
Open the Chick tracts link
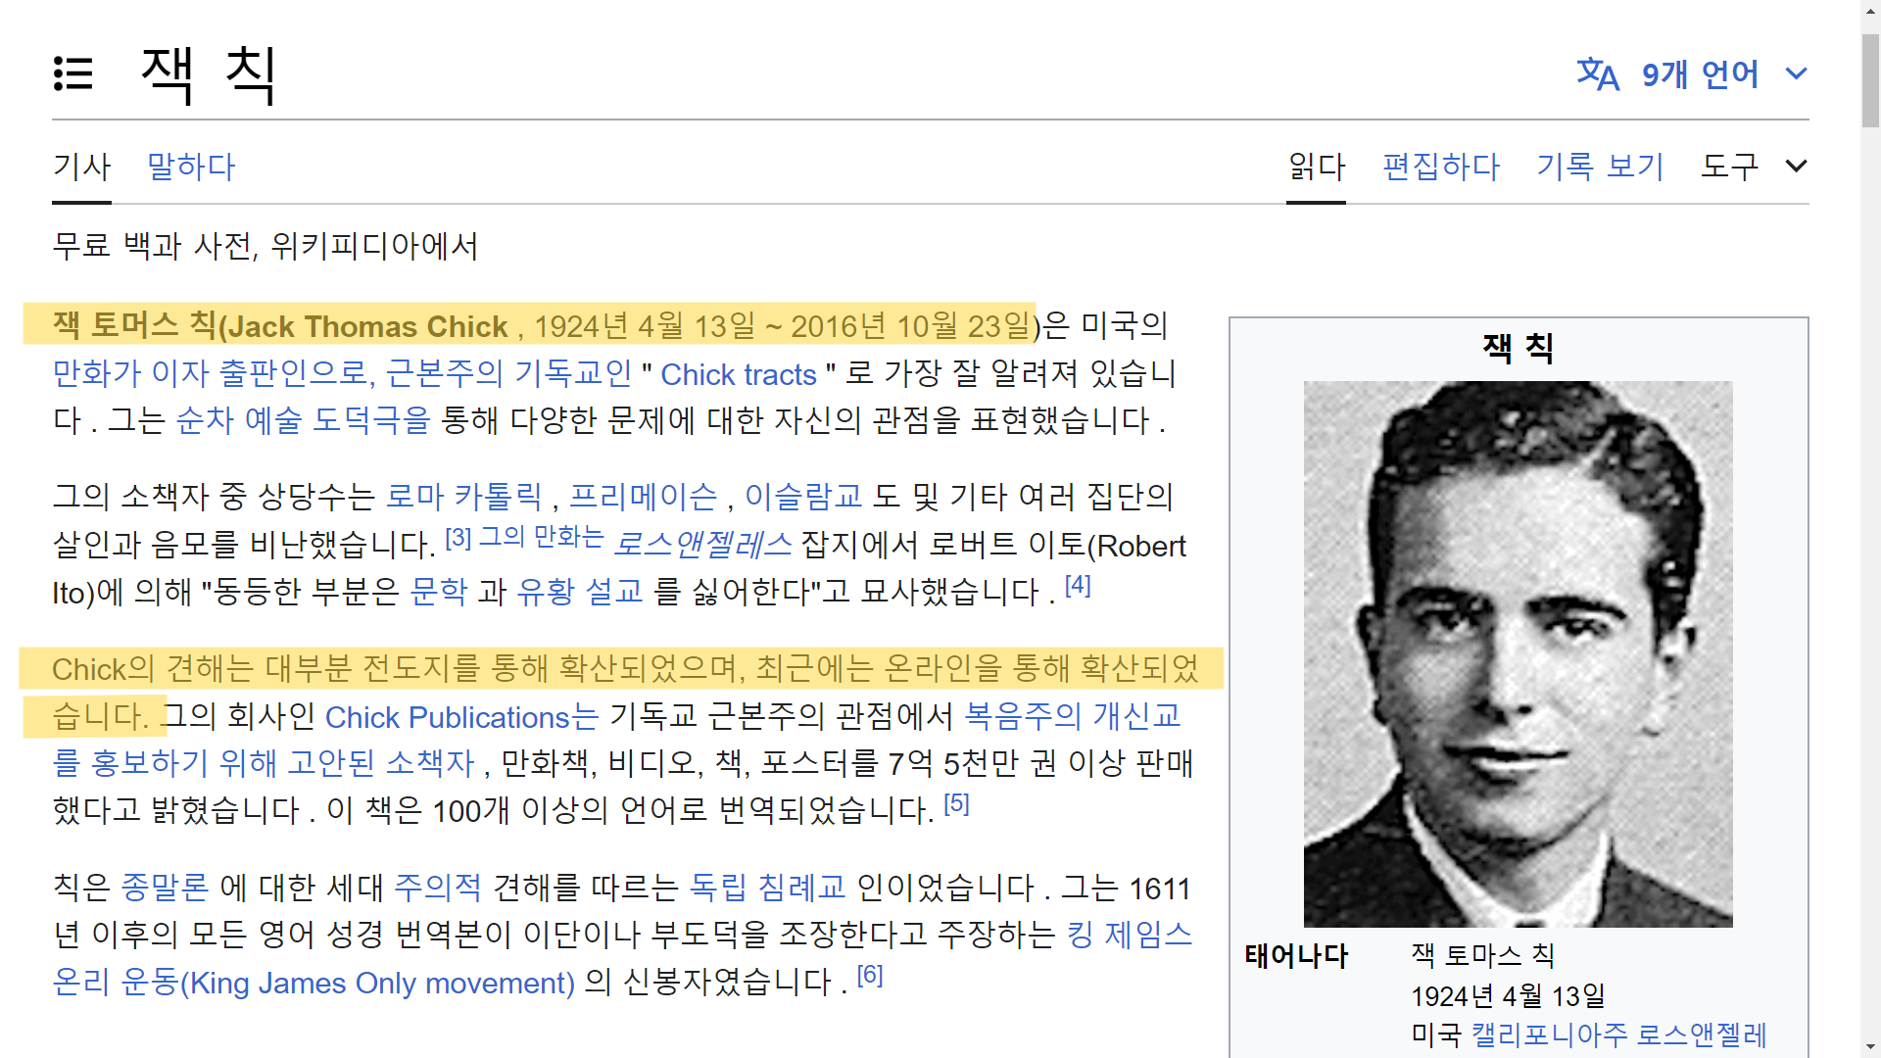(739, 374)
